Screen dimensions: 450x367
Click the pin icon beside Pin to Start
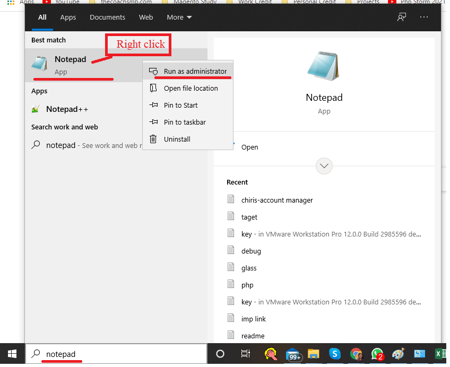pos(153,105)
